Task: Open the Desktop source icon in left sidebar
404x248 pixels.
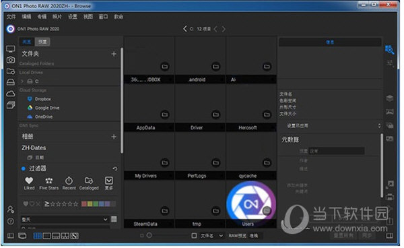Action: pyautogui.click(x=11, y=49)
